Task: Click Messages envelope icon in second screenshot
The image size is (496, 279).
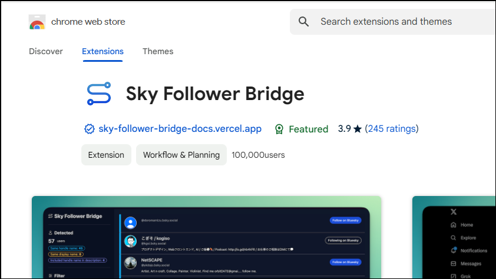Action: point(454,264)
